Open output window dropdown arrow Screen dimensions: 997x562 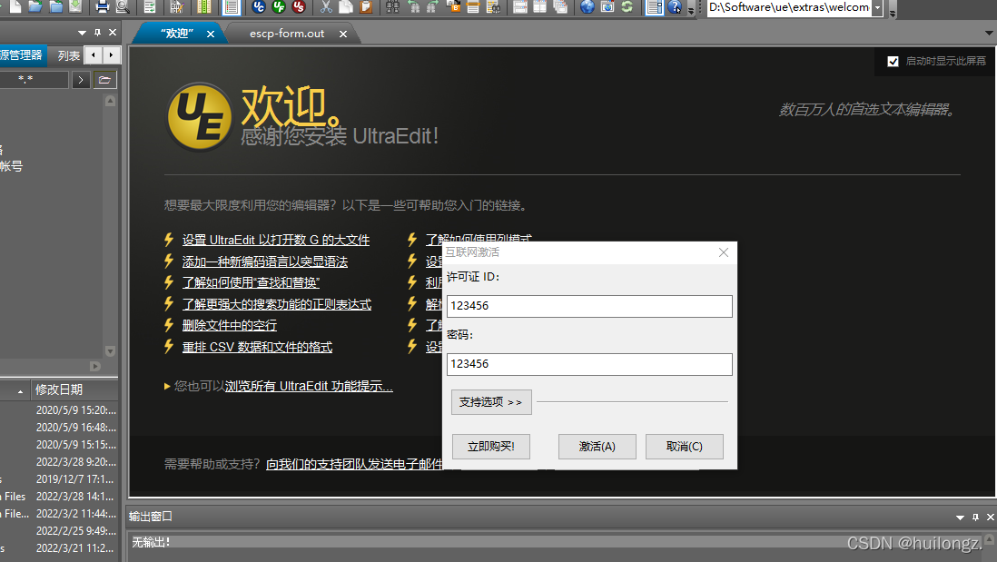tap(960, 518)
